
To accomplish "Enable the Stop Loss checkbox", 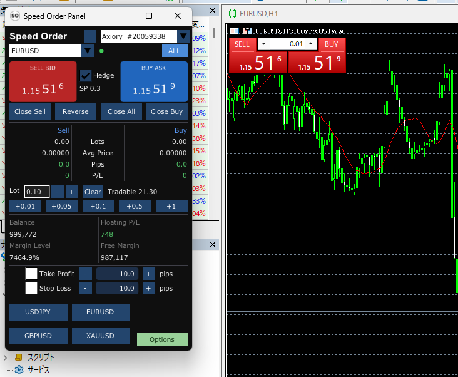I will [31, 288].
